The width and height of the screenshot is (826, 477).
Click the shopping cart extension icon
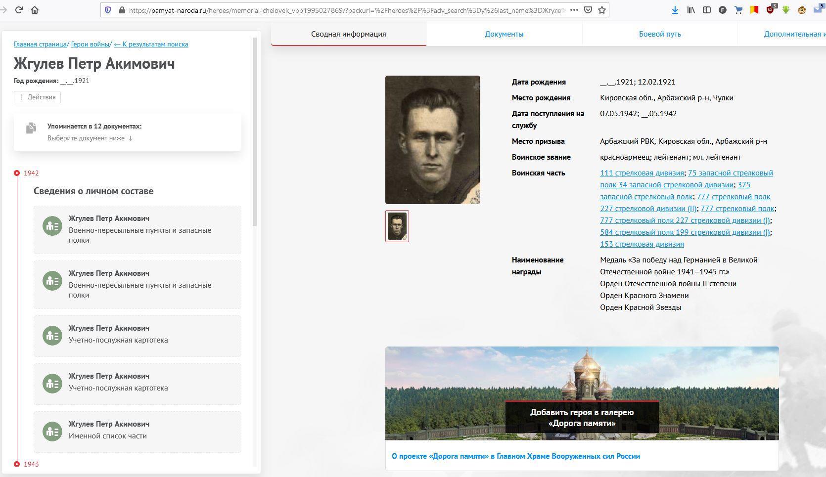(x=738, y=10)
